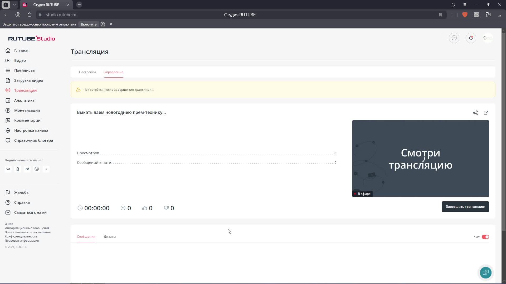
Task: Click the Сообщения tab in chat section
Action: [86, 237]
